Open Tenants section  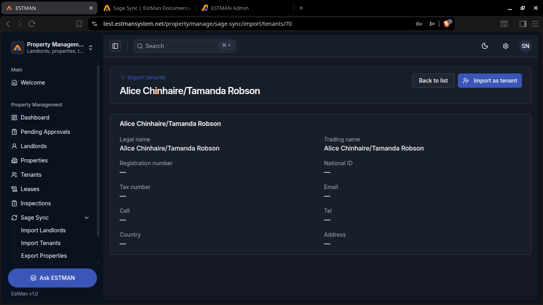pos(31,175)
